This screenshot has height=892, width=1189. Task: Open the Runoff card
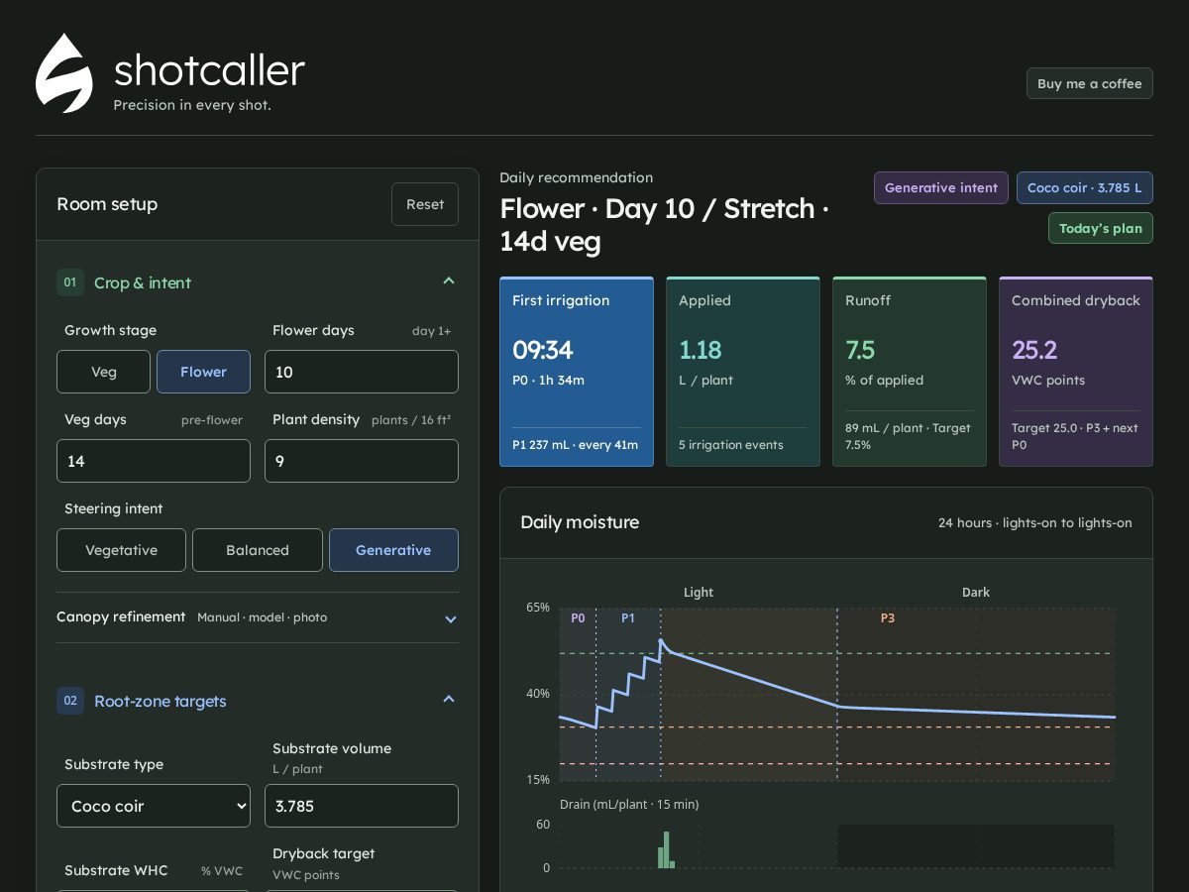(910, 372)
